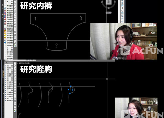
Task: Select Arc tool in top window toolbar
Action: [x=15, y=8]
